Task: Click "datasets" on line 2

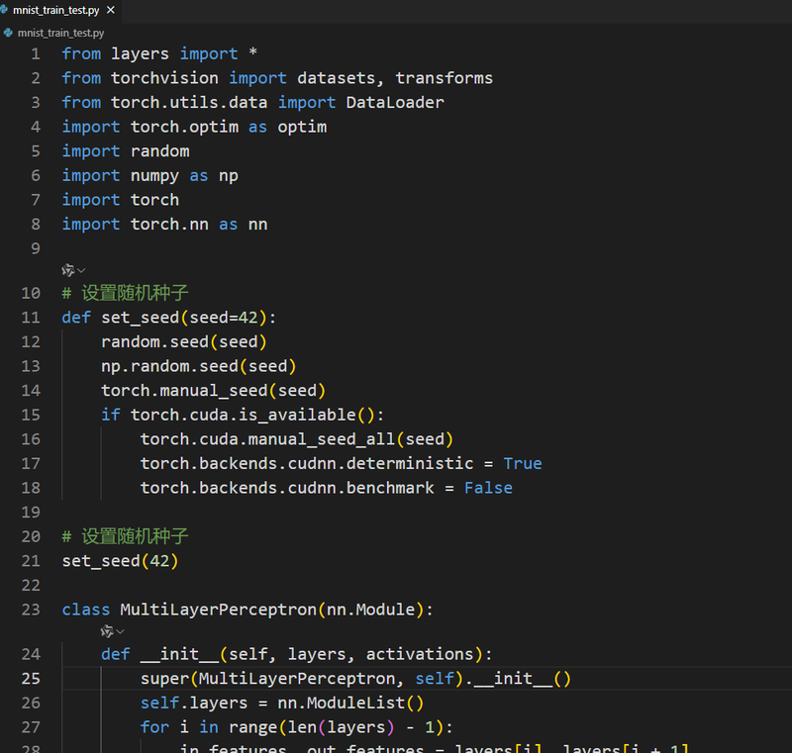Action: pyautogui.click(x=337, y=78)
